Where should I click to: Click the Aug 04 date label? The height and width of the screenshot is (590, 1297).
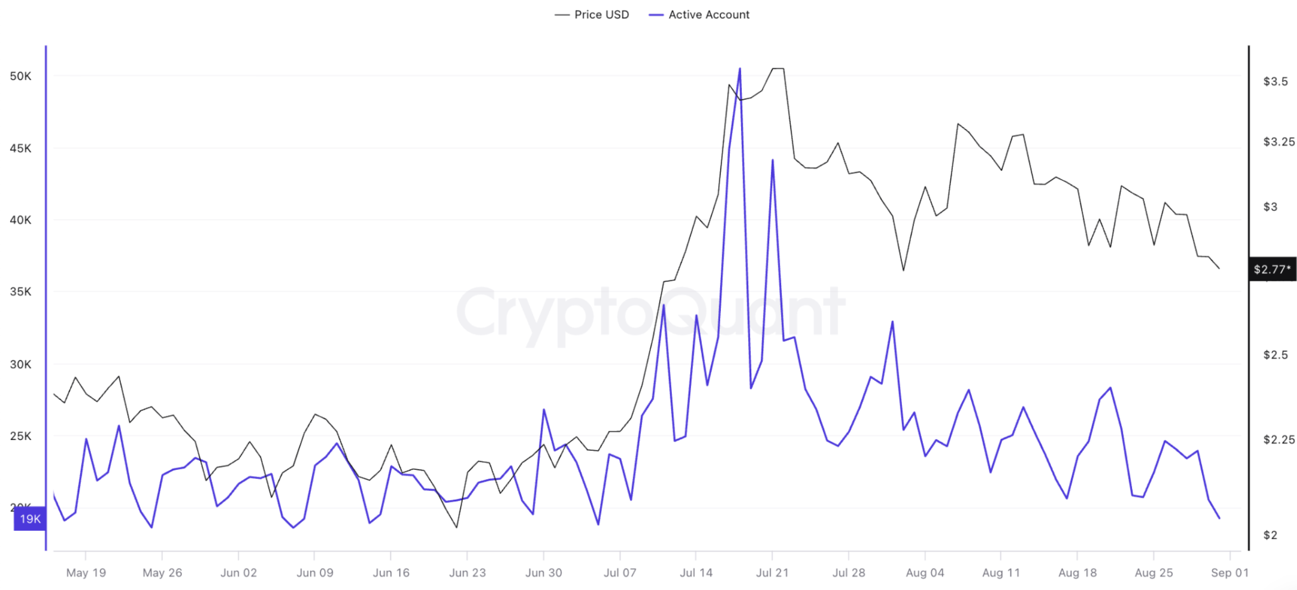pos(925,572)
